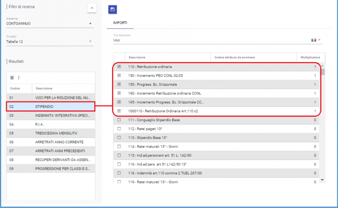The width and height of the screenshot is (338, 208).
Task: Open the columns view icon in Risultati
Action: [12, 78]
